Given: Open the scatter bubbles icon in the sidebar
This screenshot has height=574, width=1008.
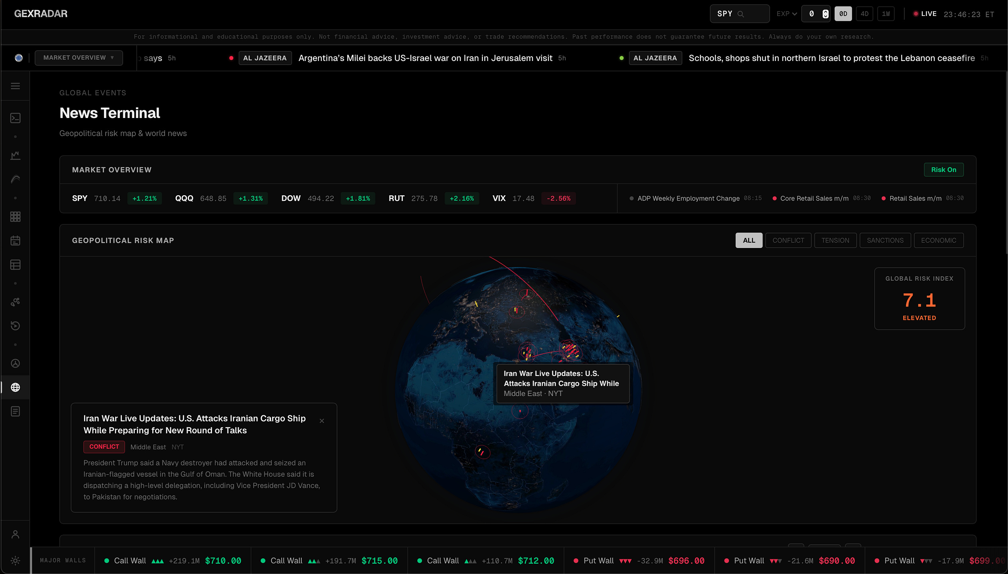Looking at the screenshot, I should point(15,302).
